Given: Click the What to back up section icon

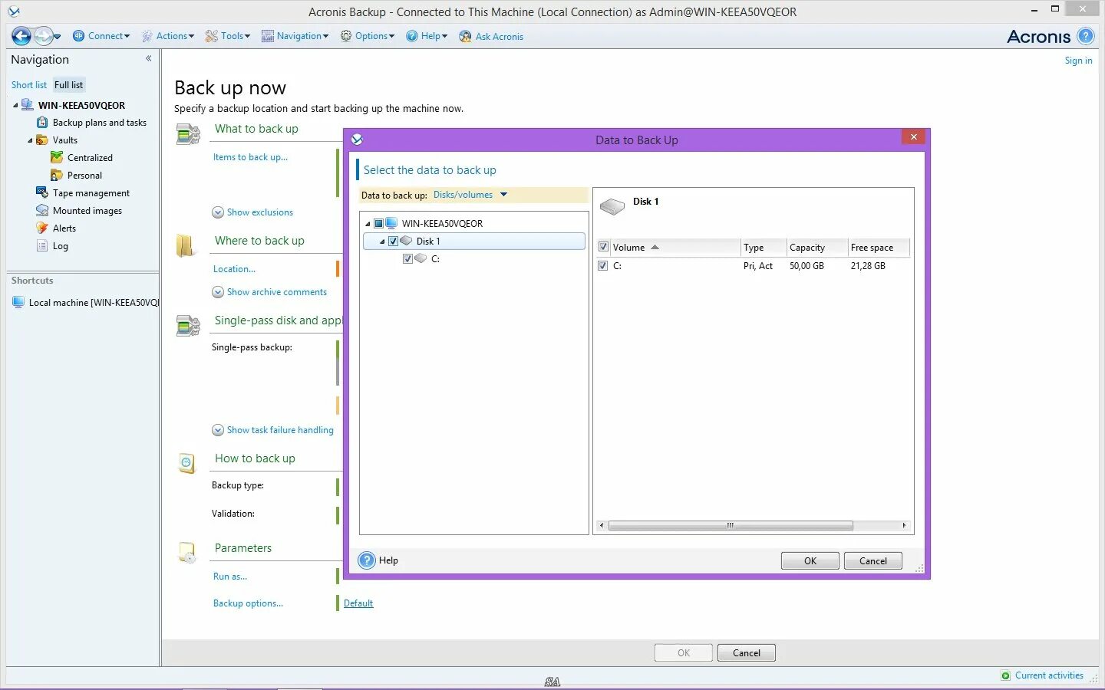Looking at the screenshot, I should click(x=188, y=135).
